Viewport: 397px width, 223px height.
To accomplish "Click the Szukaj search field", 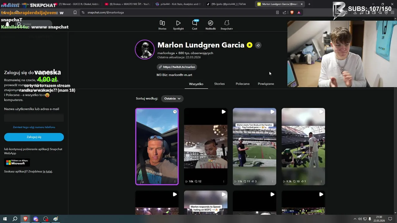I will click(x=34, y=24).
